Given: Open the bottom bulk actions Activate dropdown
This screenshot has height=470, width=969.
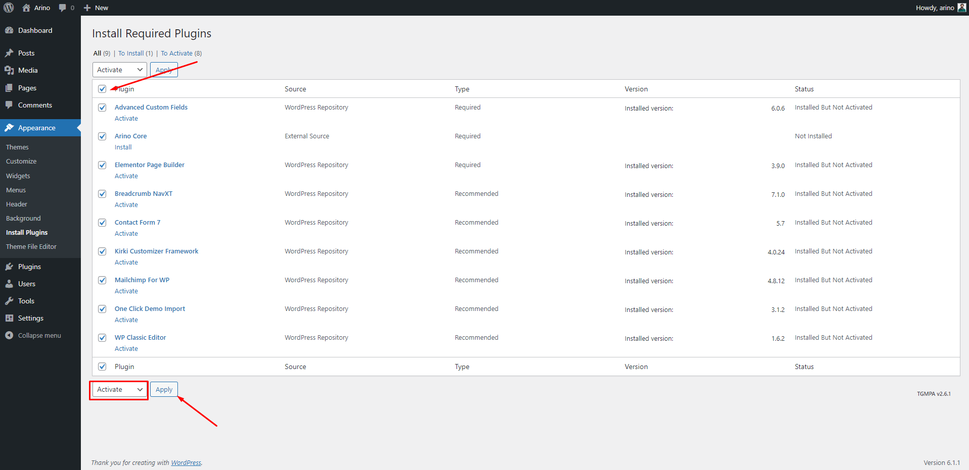Looking at the screenshot, I should [120, 389].
